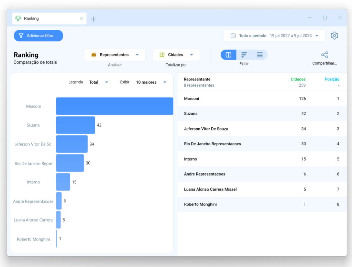
Task: Click the Adicionar filtro button
Action: click(x=38, y=35)
